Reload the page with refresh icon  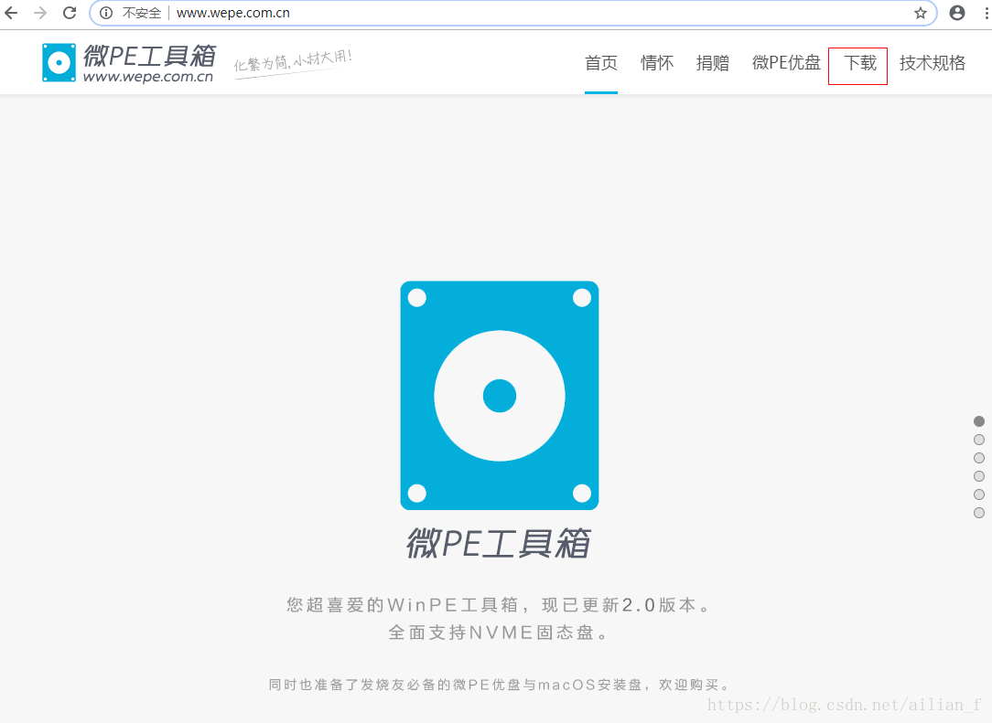pyautogui.click(x=70, y=13)
